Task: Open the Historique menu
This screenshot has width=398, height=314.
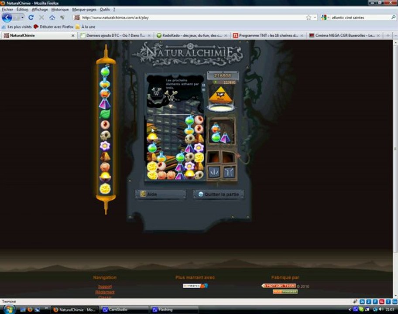Action: (60, 10)
